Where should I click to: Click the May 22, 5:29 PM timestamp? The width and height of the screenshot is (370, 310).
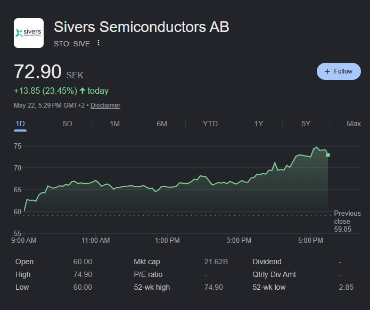click(x=49, y=105)
